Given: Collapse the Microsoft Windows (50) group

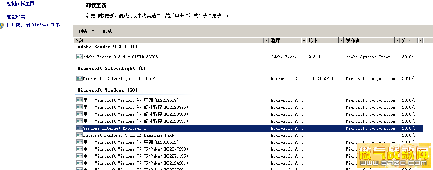Looking at the screenshot, I should click(107, 90).
